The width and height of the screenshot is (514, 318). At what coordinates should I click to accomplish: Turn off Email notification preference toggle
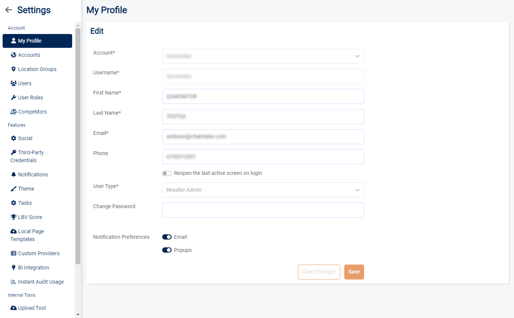pyautogui.click(x=167, y=237)
